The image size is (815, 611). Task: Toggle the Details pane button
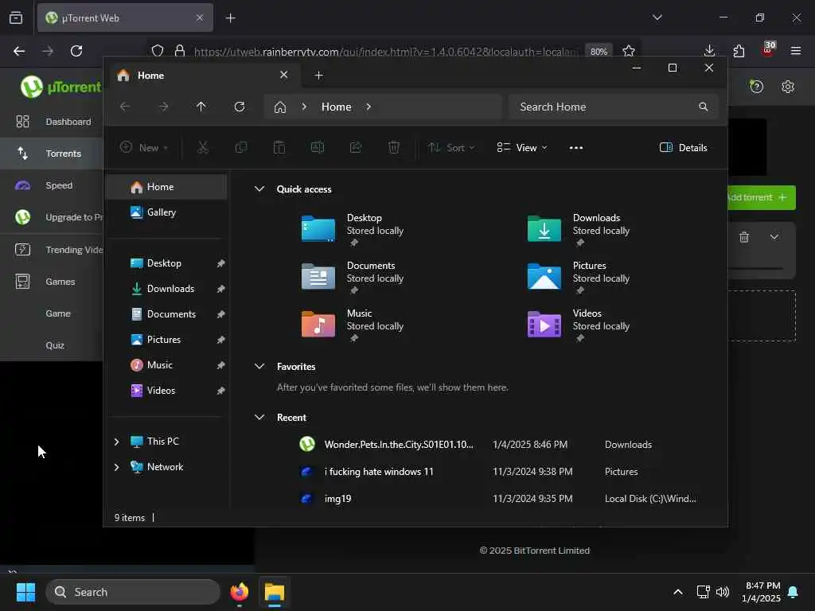coord(683,147)
